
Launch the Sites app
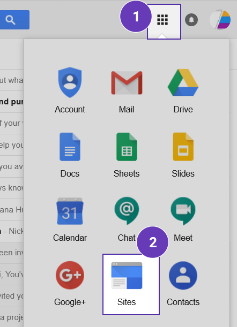tap(131, 285)
